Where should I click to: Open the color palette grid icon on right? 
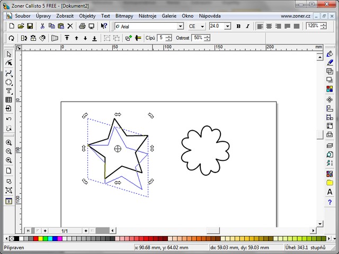click(x=329, y=89)
